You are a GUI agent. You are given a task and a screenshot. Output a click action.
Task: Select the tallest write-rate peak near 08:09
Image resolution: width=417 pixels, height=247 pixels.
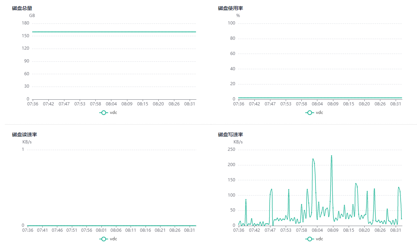[331, 156]
